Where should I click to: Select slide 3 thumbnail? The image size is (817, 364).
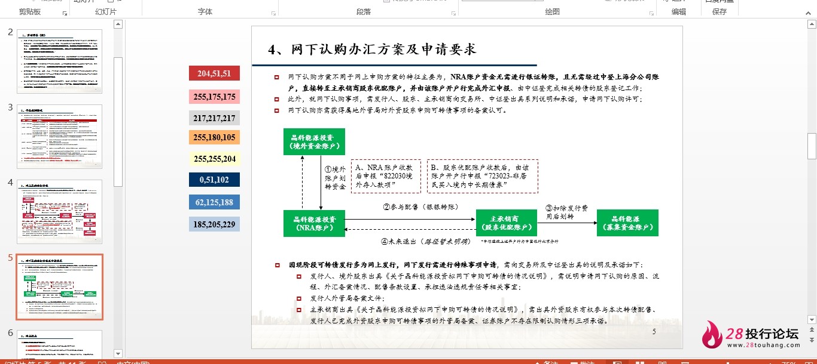[59, 137]
